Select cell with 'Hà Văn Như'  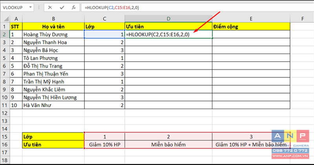53,105
